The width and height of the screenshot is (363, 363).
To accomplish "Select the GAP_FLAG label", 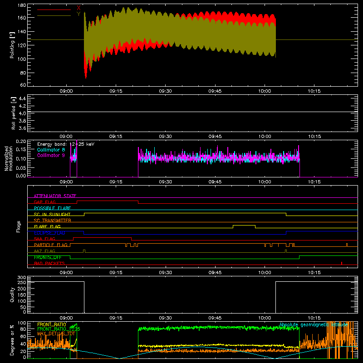I will pos(44,202).
